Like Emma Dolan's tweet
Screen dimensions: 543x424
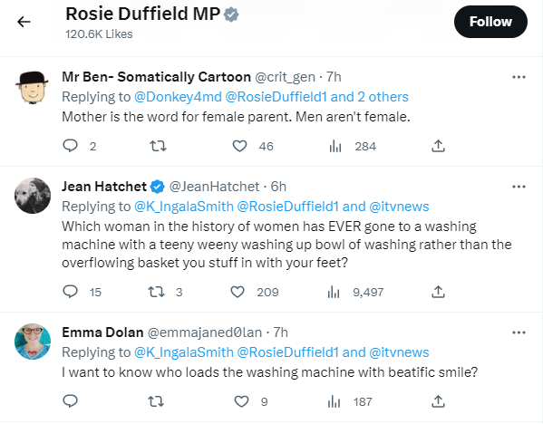point(241,402)
